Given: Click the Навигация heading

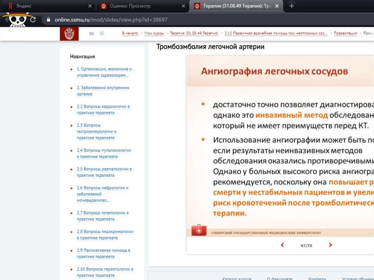Looking at the screenshot, I should click(x=82, y=57).
